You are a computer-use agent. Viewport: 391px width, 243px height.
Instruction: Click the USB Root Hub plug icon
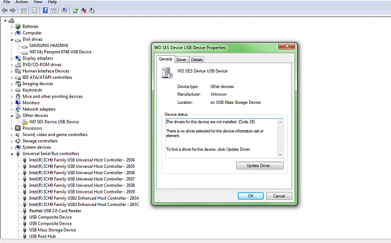pos(25,236)
